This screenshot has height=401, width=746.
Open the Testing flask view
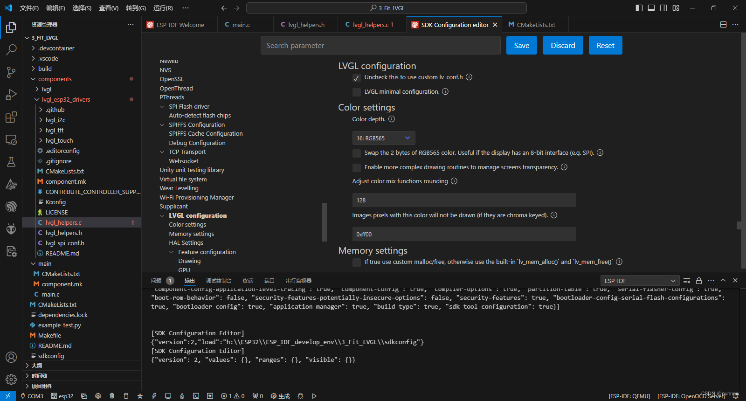pos(11,162)
